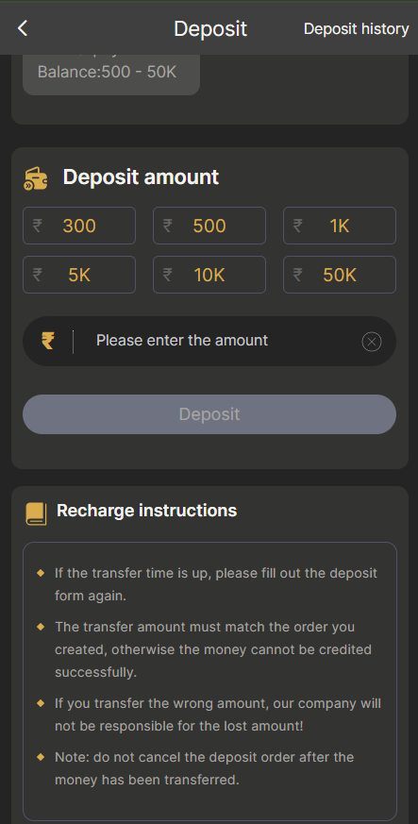Screen dimensions: 418x824
Task: Click the book icon beside Recharge instructions
Action: pos(36,513)
